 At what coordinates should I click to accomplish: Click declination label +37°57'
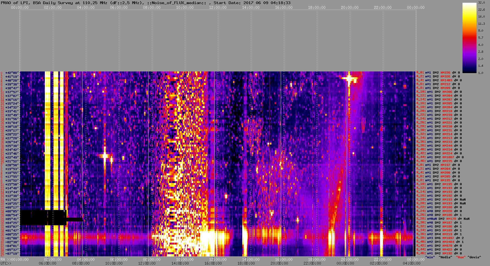tap(12, 92)
